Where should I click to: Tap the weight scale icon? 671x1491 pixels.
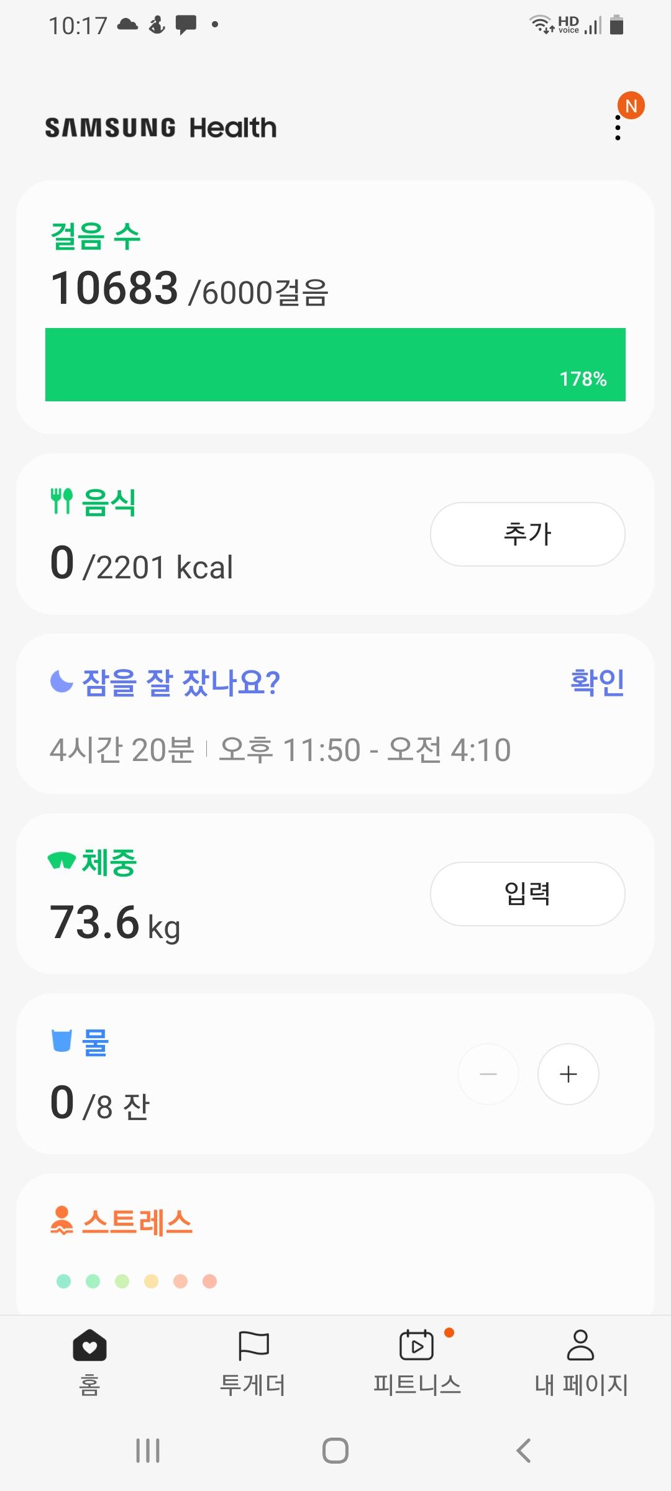coord(62,861)
